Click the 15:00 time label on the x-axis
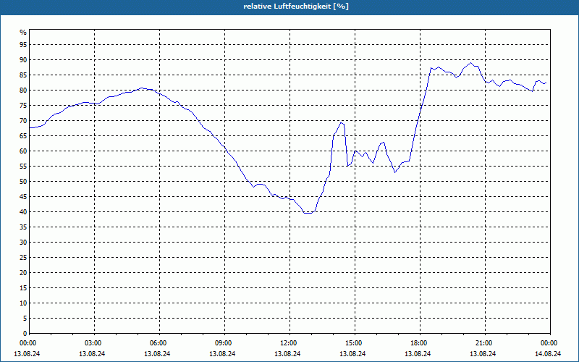The image size is (579, 362). [x=352, y=343]
